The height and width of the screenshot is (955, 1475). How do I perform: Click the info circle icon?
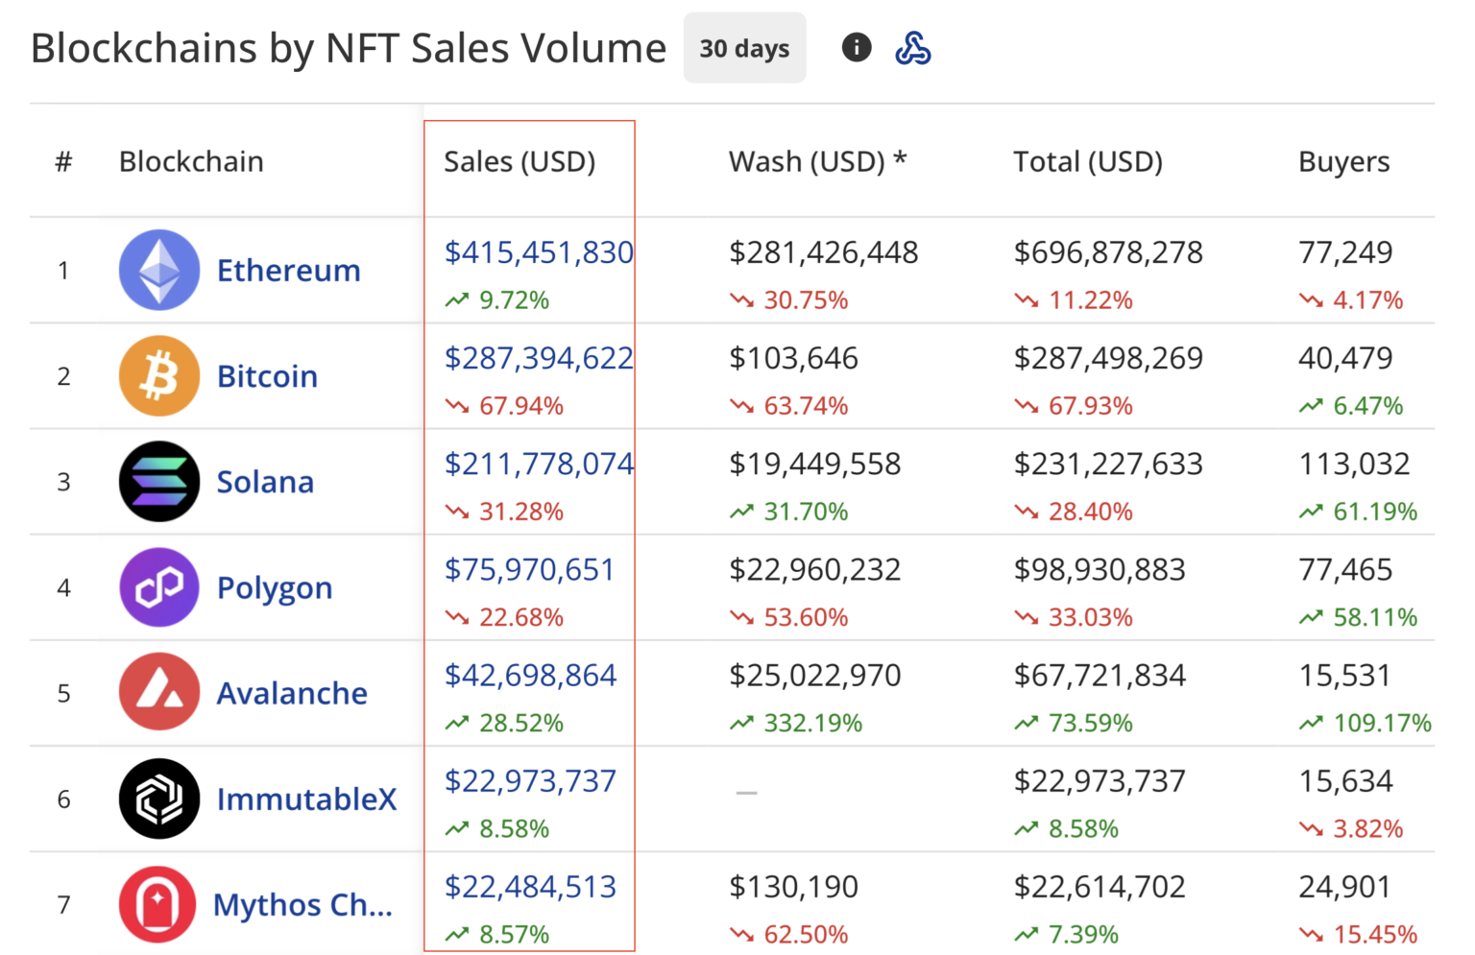click(x=856, y=47)
